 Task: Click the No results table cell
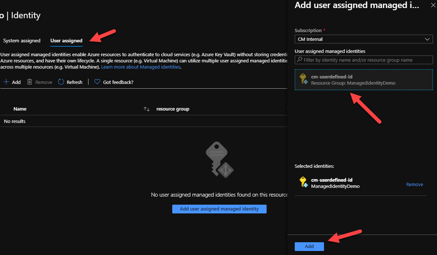(x=15, y=121)
